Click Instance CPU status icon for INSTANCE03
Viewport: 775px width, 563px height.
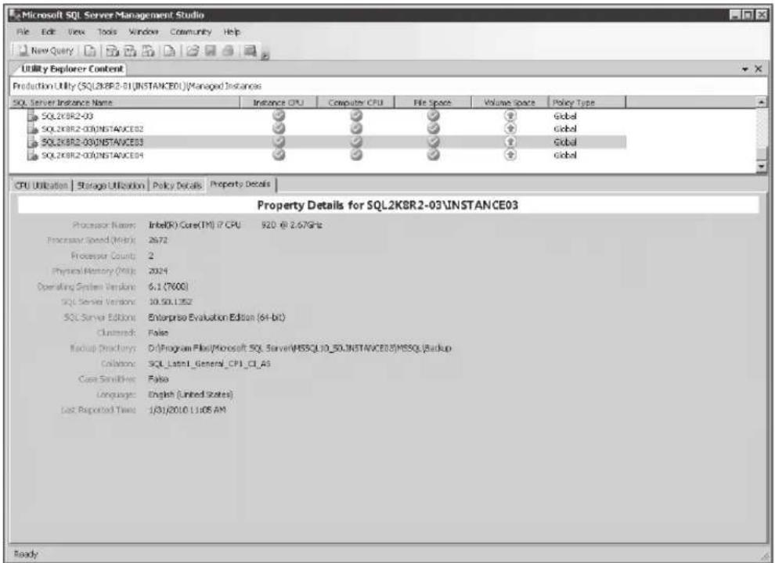coord(279,142)
